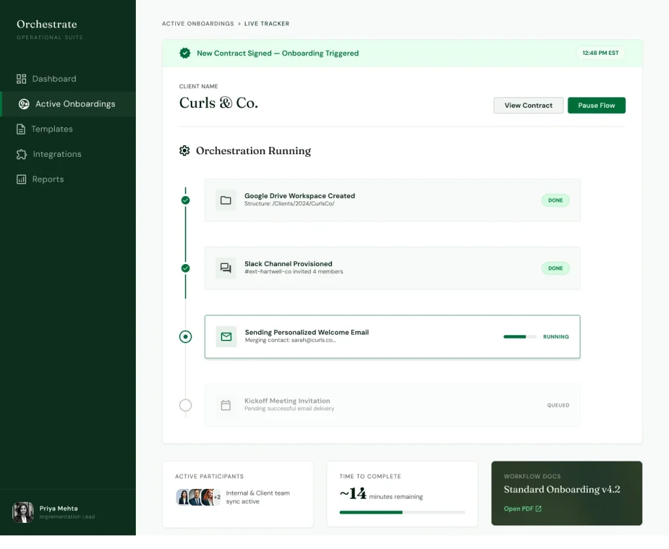The height and width of the screenshot is (549, 669).
Task: Click the Orchestrate logo text
Action: click(47, 24)
